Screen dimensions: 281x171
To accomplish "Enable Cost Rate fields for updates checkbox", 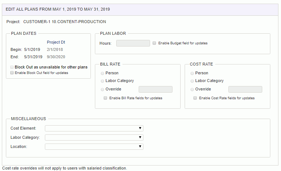I will (x=195, y=98).
